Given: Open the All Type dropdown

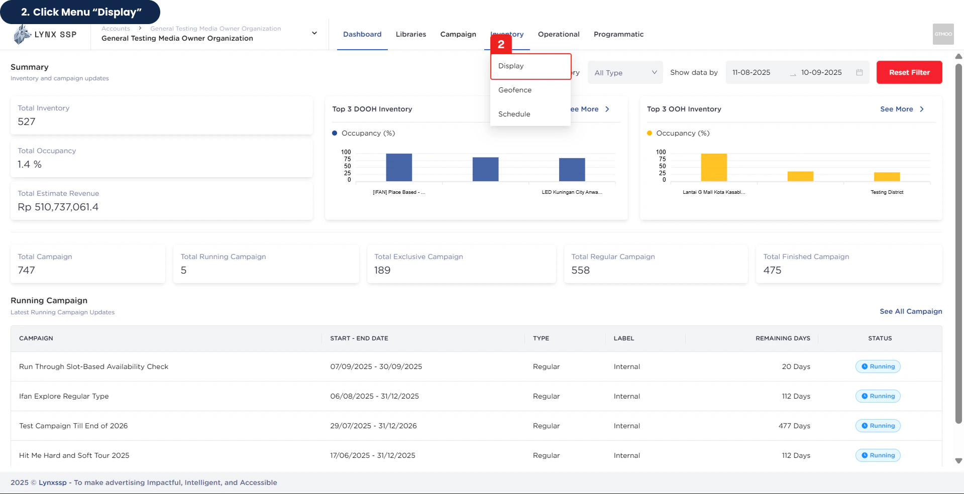Looking at the screenshot, I should pyautogui.click(x=624, y=72).
